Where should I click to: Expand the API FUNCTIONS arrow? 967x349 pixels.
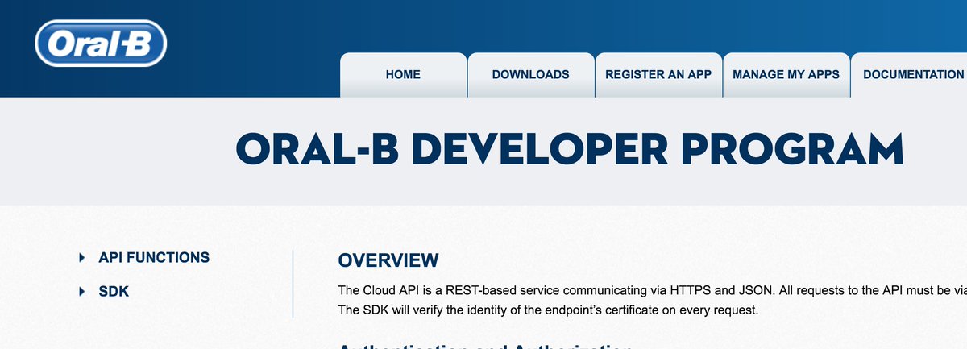point(82,258)
